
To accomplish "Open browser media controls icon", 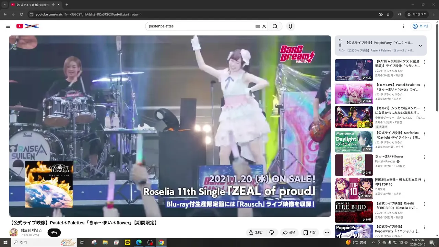I will click(400, 14).
